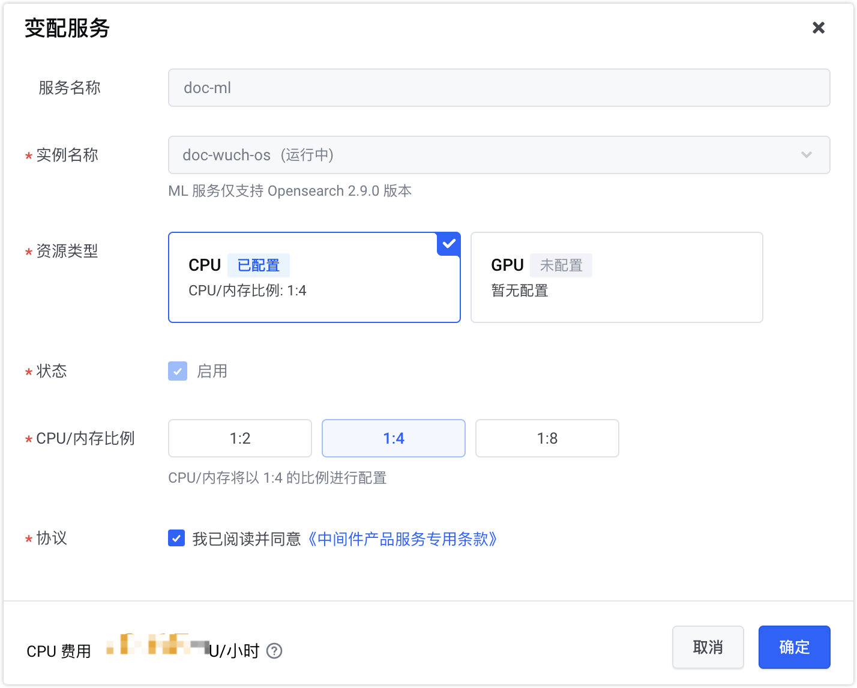Screen dimensions: 857x688
Task: Click the 暂无配置 text on the GPU card
Action: pos(520,291)
